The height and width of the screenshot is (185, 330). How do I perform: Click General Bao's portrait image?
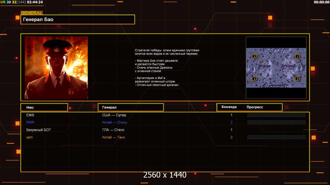click(56, 68)
